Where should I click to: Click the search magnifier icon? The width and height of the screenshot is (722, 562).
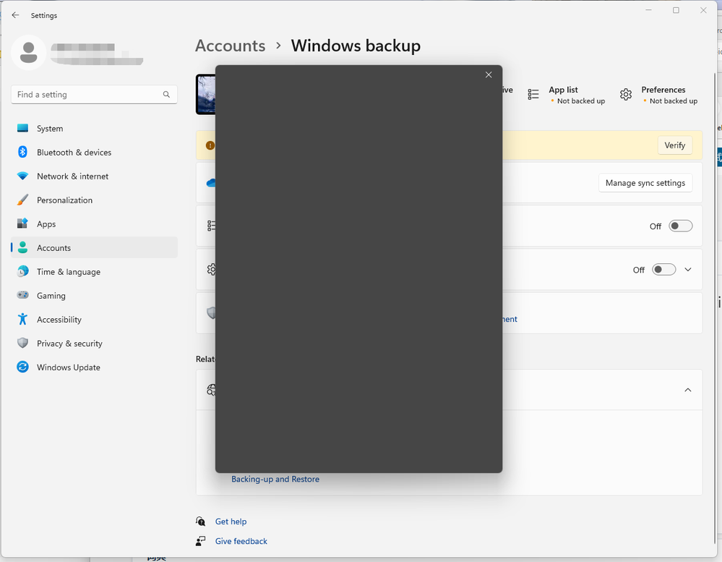(166, 95)
